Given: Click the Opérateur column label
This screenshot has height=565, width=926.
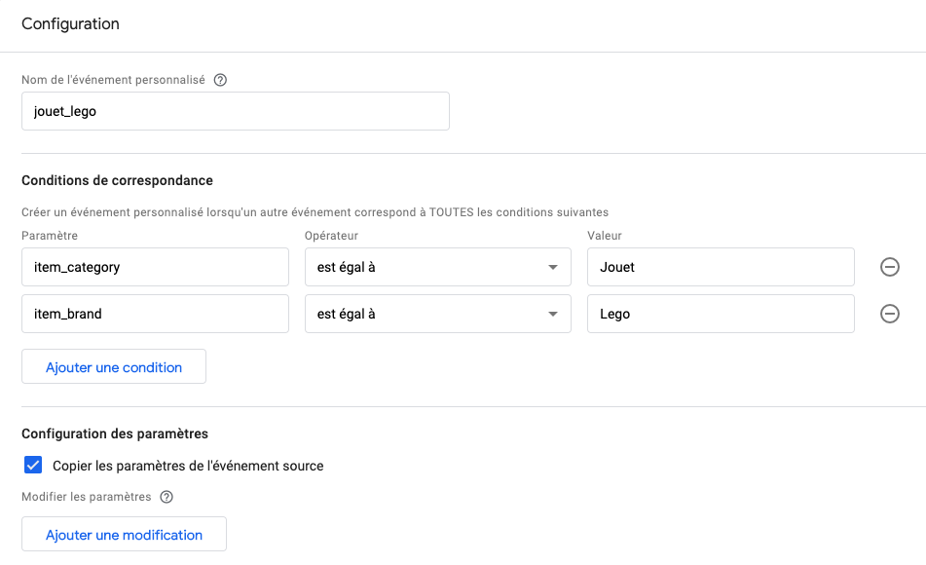Looking at the screenshot, I should [x=331, y=235].
